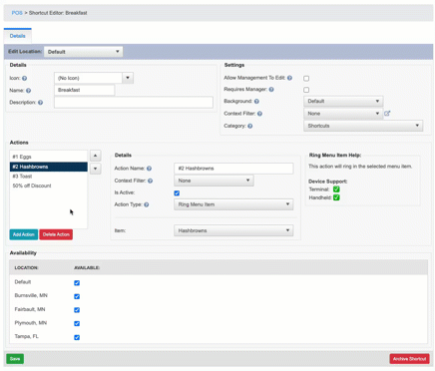
Task: Save the shortcut
Action: coord(15,359)
